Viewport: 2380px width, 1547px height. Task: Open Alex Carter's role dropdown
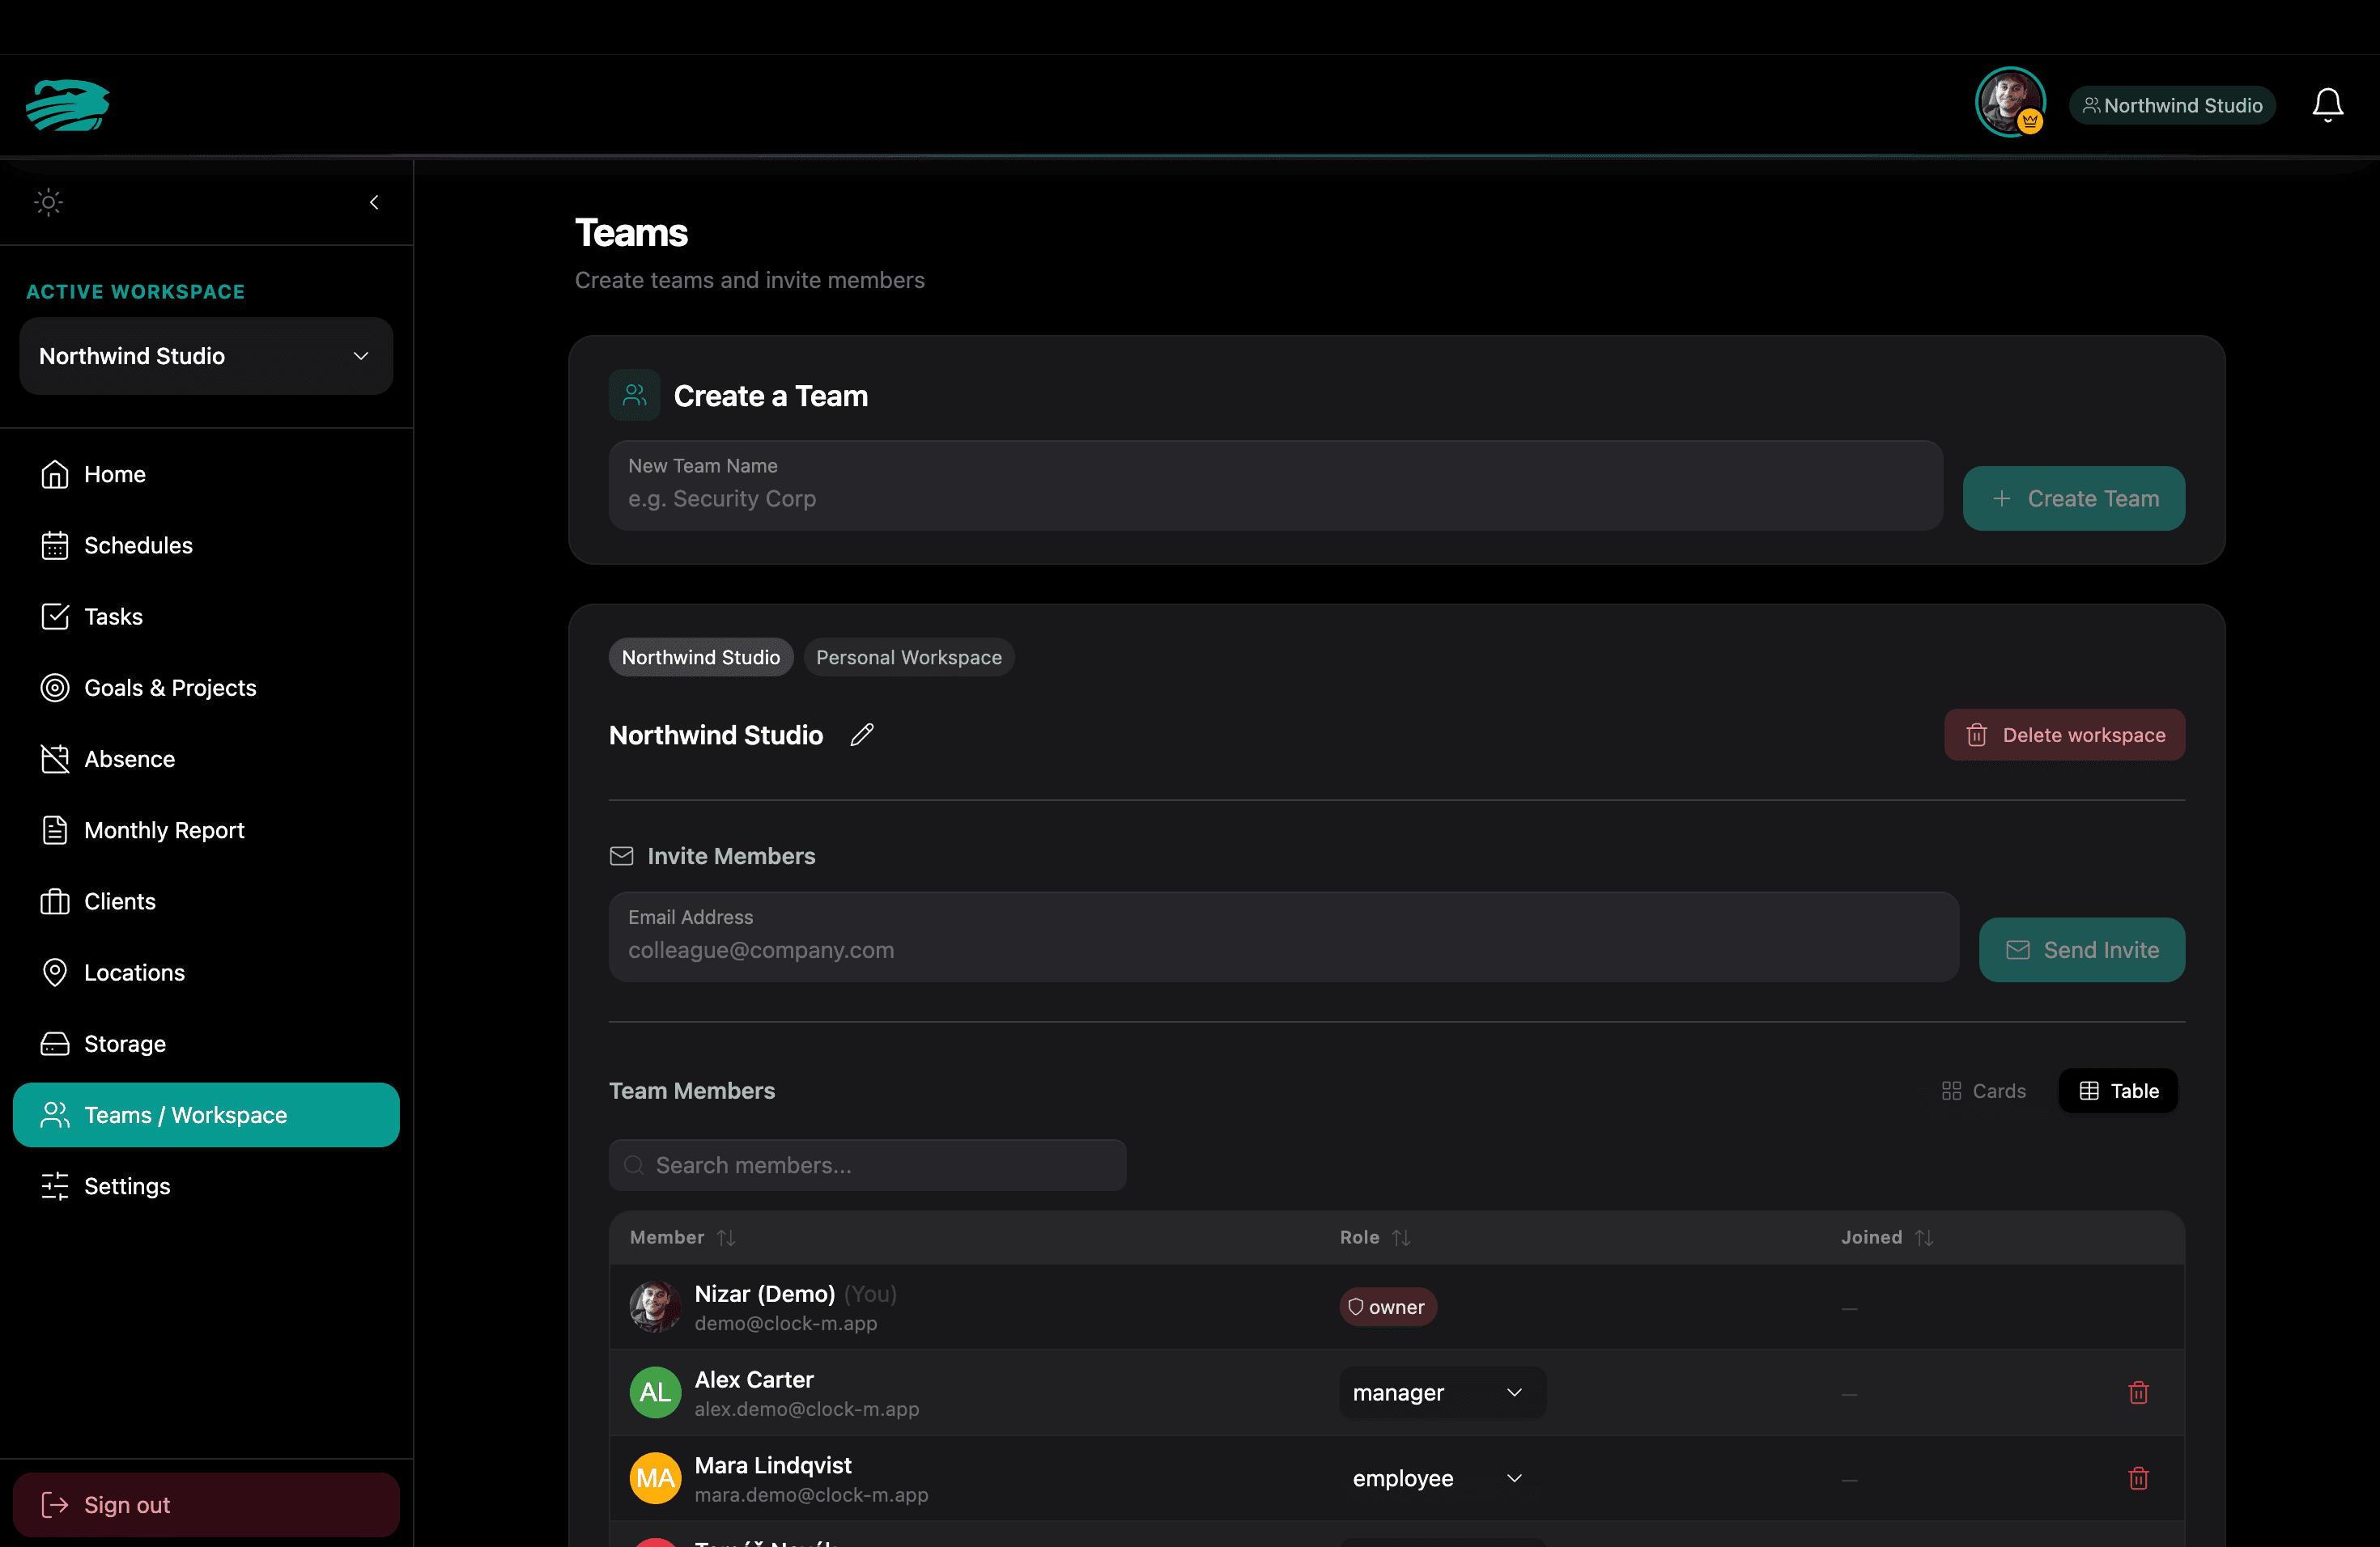coord(1442,1392)
